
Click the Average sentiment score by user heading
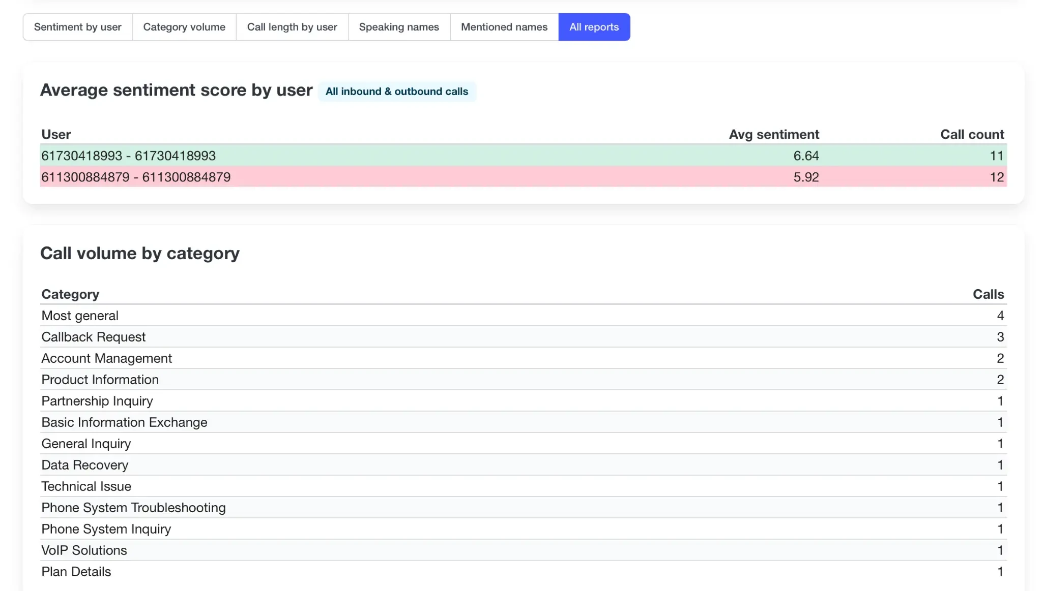pyautogui.click(x=177, y=90)
